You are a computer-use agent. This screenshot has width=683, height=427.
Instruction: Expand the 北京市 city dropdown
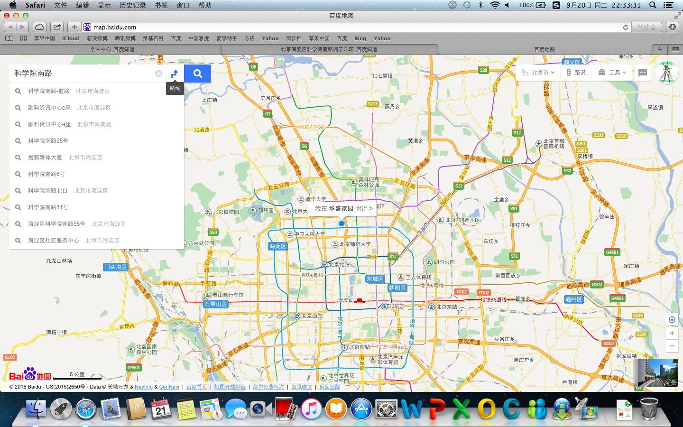coord(538,73)
